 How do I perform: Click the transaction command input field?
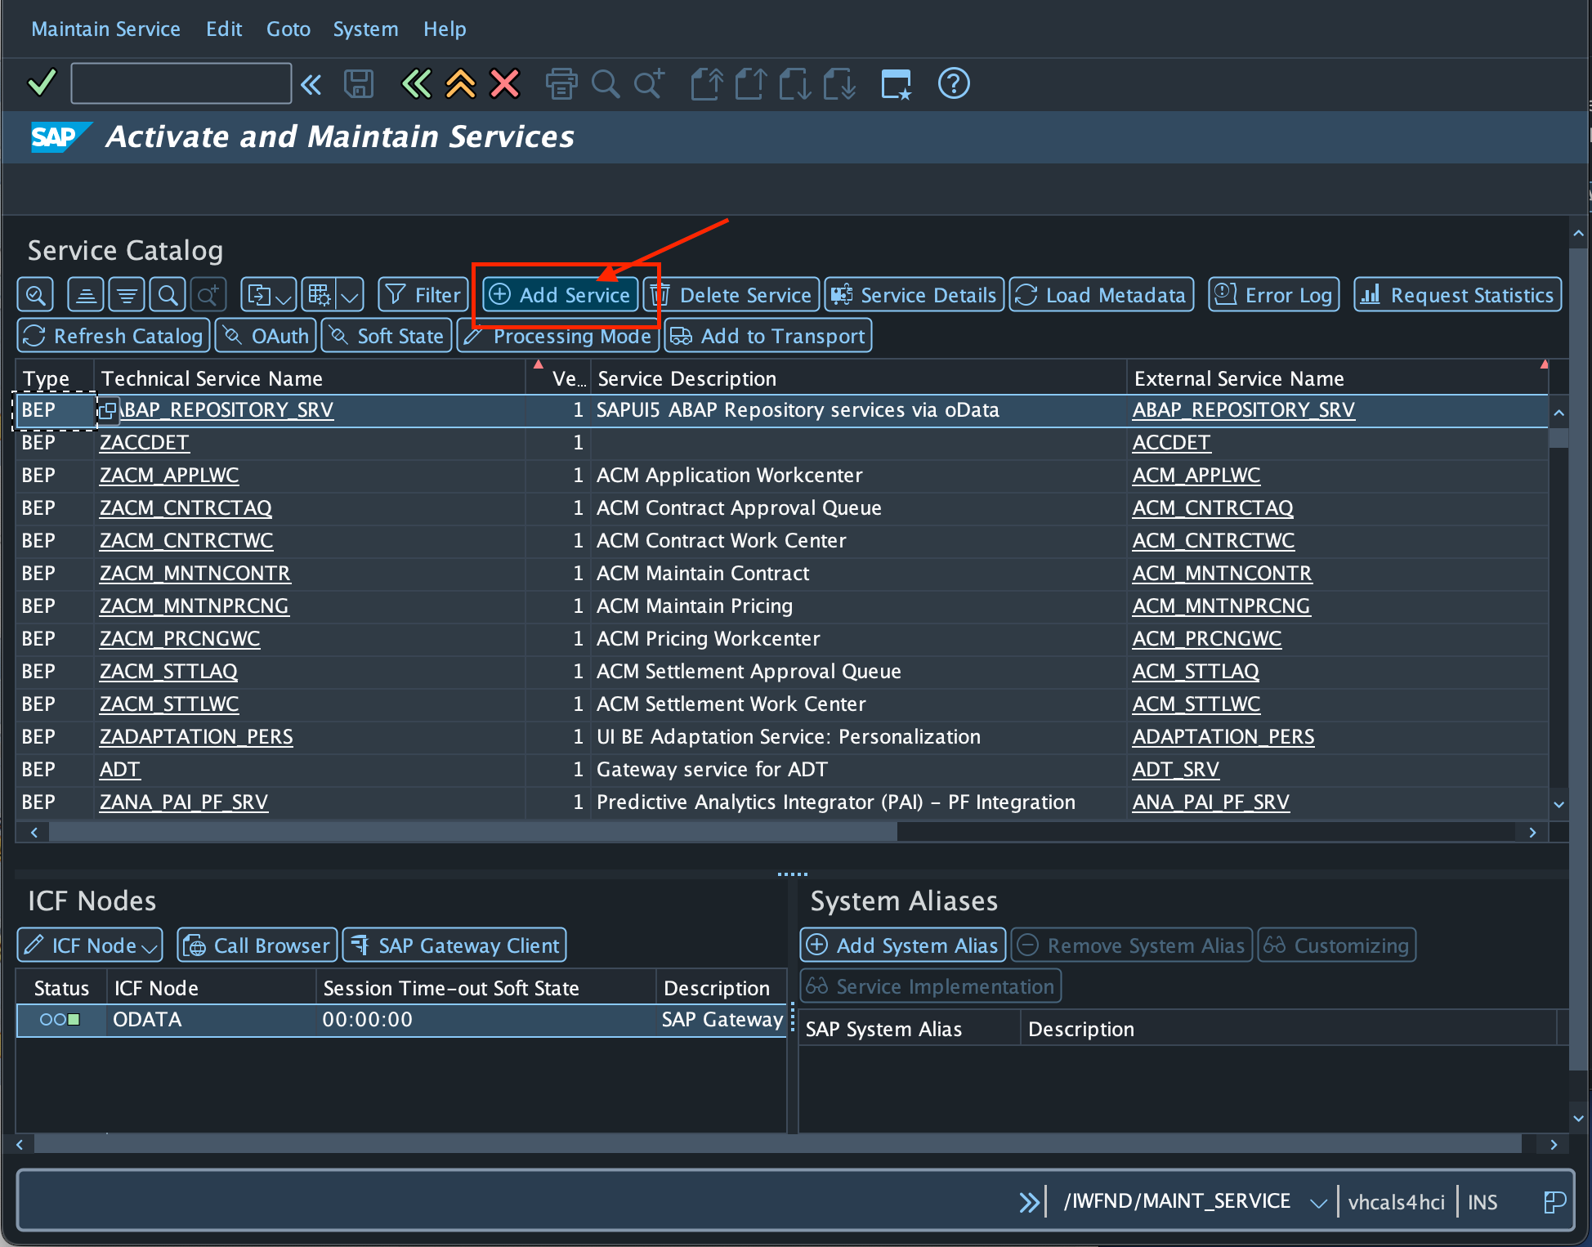pos(181,83)
